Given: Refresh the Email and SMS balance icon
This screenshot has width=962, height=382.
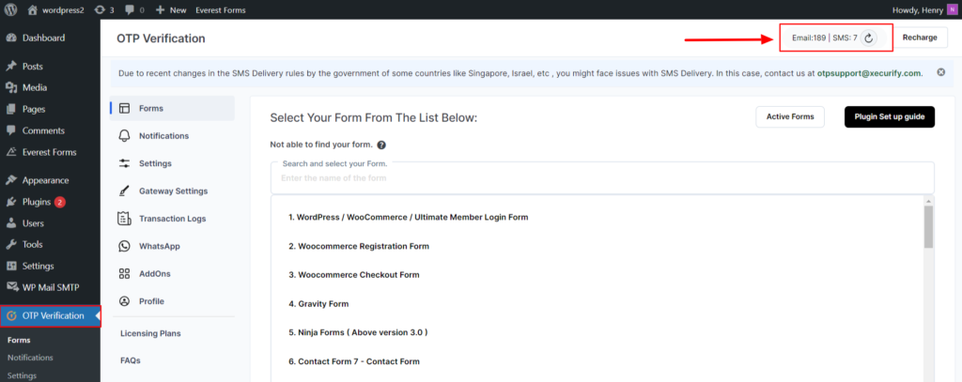Looking at the screenshot, I should [868, 38].
